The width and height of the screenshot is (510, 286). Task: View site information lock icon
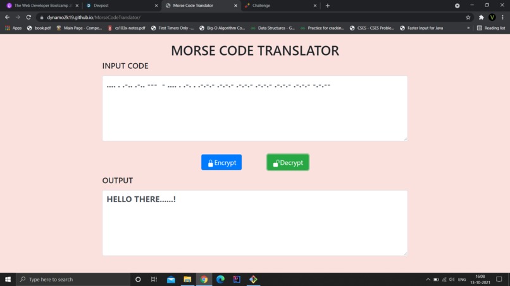(42, 17)
